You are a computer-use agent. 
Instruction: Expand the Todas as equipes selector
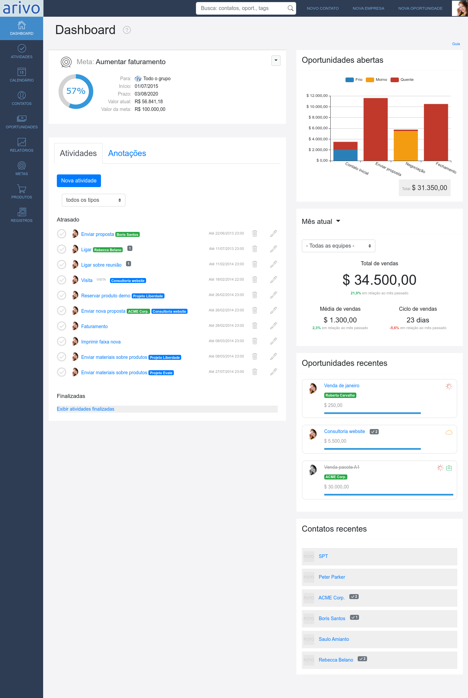tap(338, 246)
